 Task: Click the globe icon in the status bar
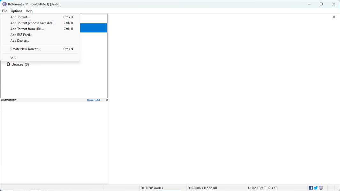tap(321, 187)
